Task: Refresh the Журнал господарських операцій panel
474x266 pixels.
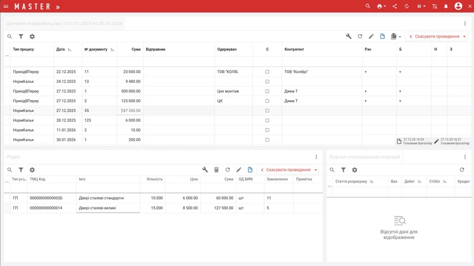Action: (462, 170)
